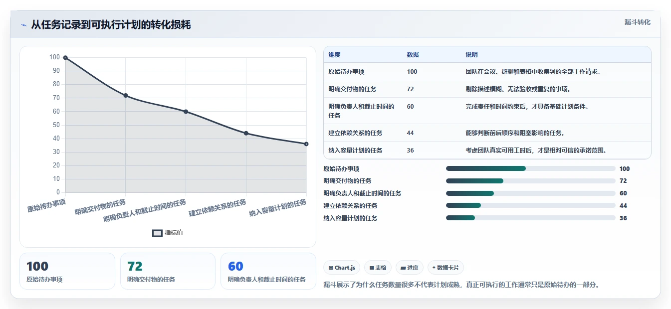The image size is (671, 309).
Task: Click the 数据卡片 tag chip
Action: (446, 268)
